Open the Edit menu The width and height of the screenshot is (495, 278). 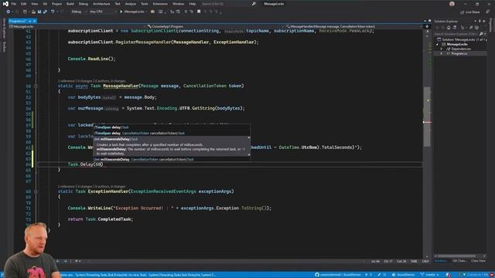click(x=24, y=4)
